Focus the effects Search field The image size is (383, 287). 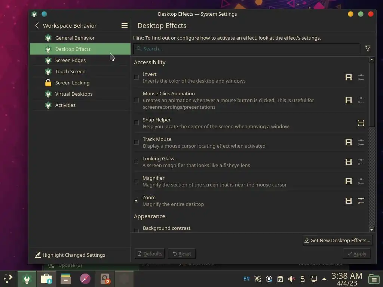tap(246, 49)
